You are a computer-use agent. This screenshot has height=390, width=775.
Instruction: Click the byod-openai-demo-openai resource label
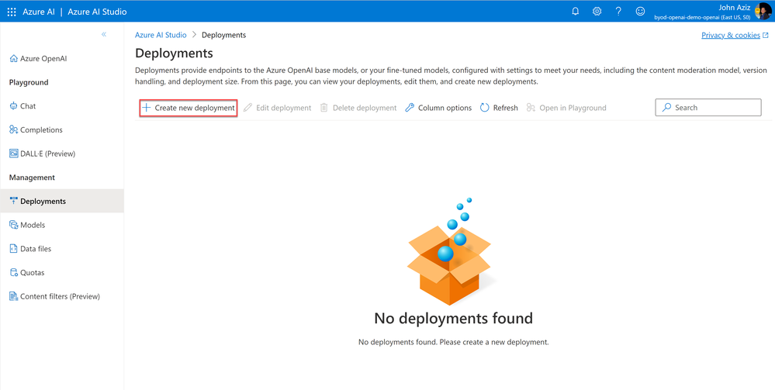coord(702,17)
